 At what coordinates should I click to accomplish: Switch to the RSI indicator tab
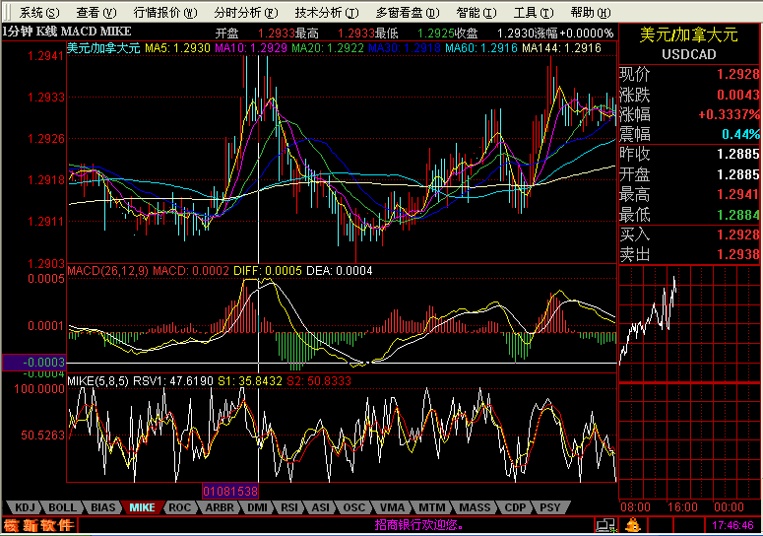click(x=289, y=507)
